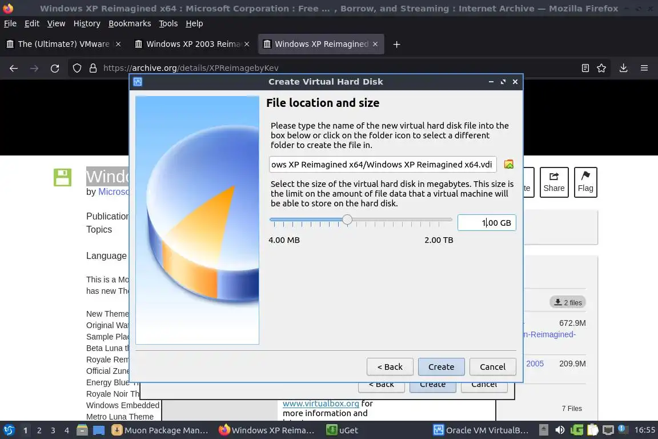Switch to Muon Package Manager in taskbar

161,430
